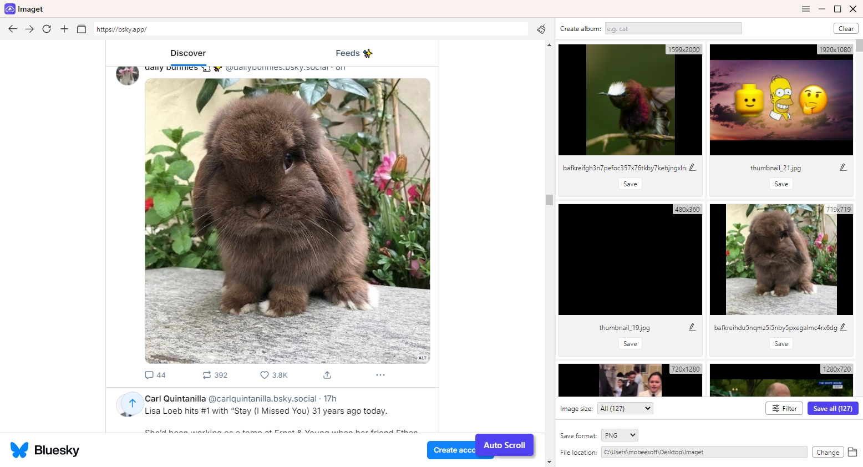Image resolution: width=863 pixels, height=467 pixels.
Task: Rename thumbnail_21.jpg with the pencil icon
Action: coord(843,167)
